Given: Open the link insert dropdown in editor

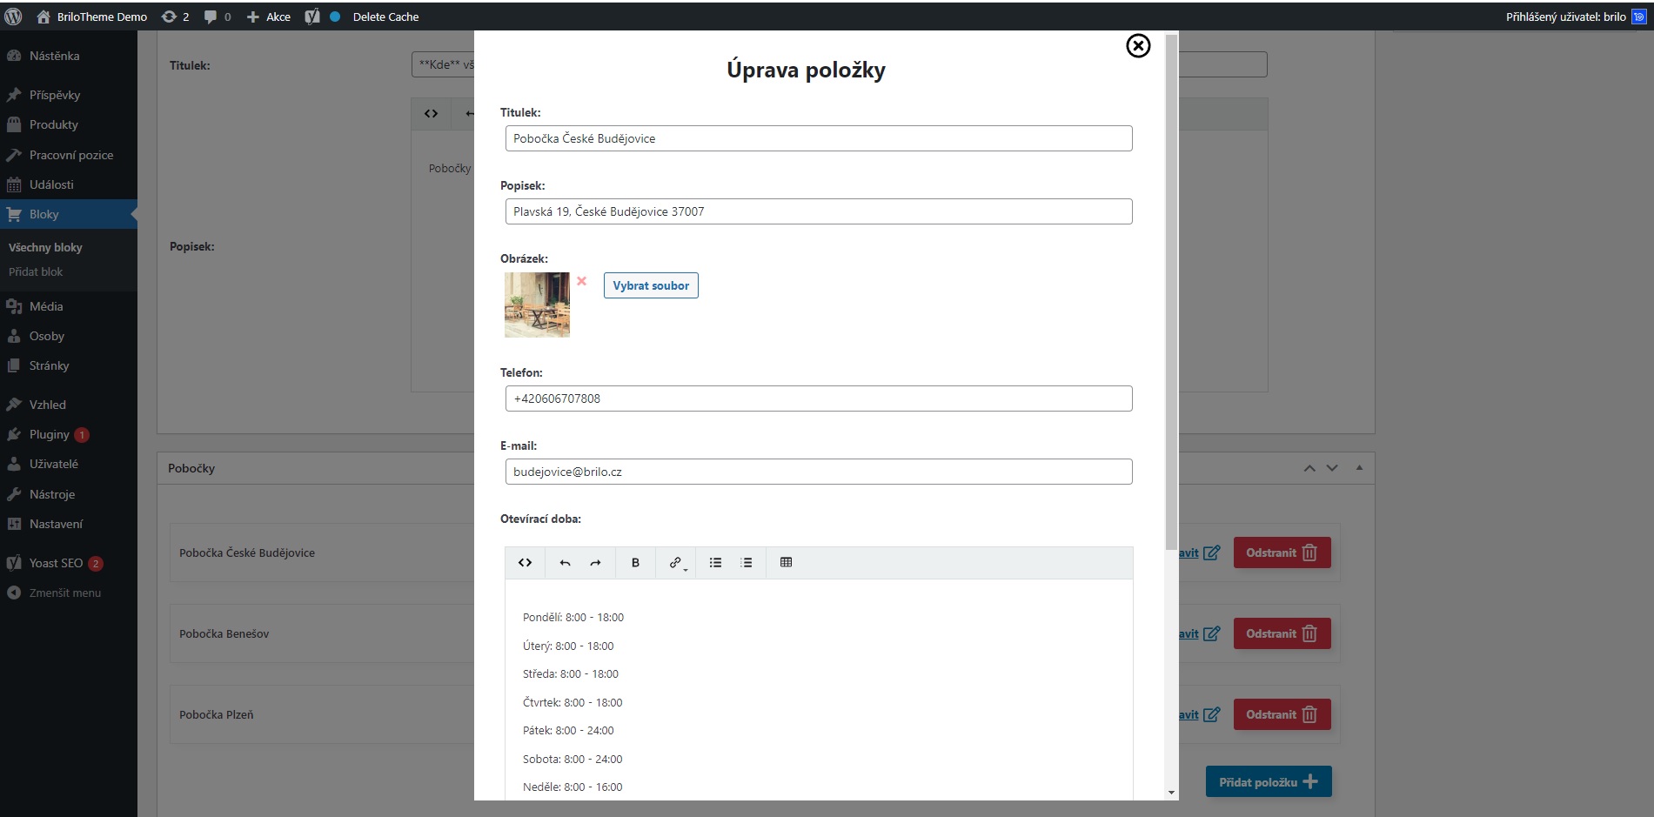Looking at the screenshot, I should pyautogui.click(x=677, y=563).
